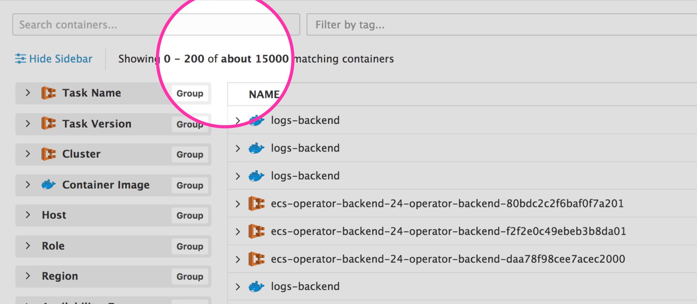The image size is (697, 304).
Task: Expand the first logs-backend container row
Action: [238, 120]
